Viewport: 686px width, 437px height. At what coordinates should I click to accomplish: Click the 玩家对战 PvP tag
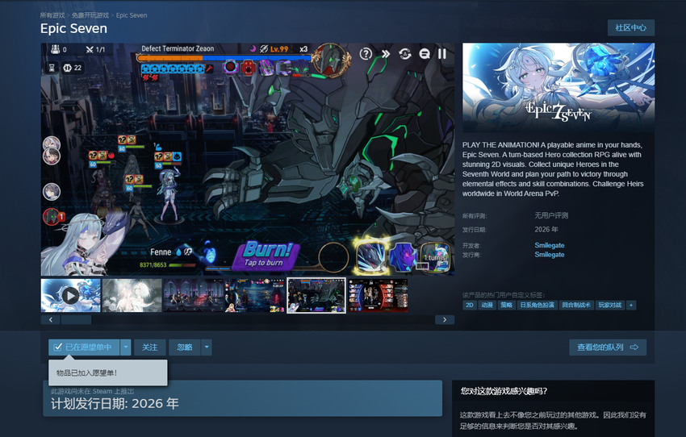(610, 305)
